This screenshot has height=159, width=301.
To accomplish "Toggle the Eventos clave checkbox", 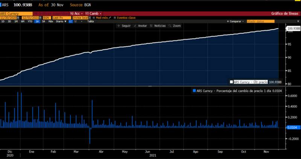I will (115, 18).
